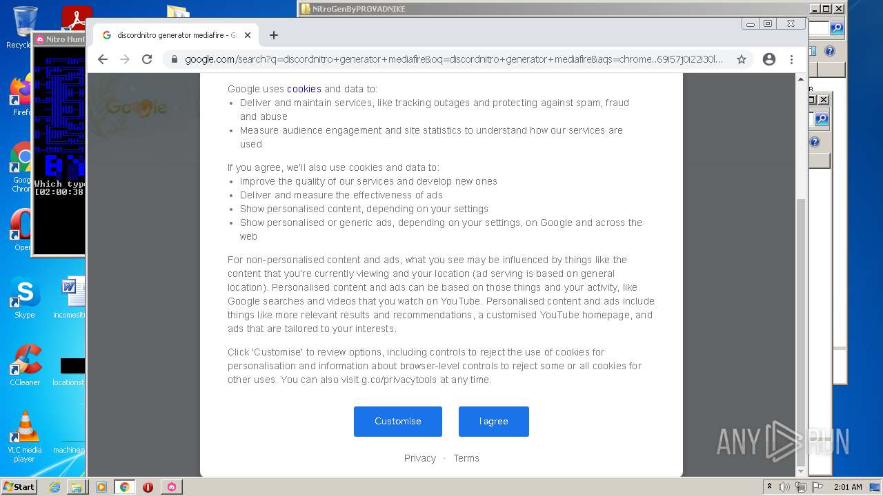Open Windows Media Player from the taskbar

pyautogui.click(x=101, y=487)
